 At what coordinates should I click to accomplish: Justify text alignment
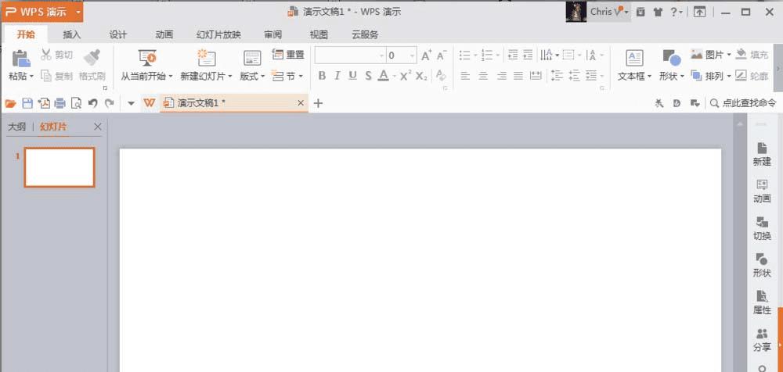[518, 76]
